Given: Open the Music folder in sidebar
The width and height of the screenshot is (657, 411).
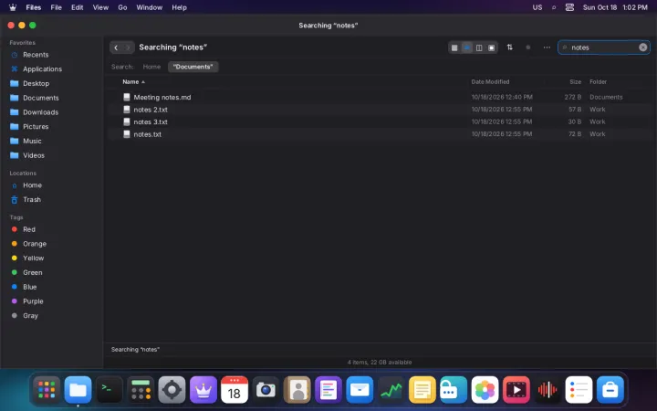Looking at the screenshot, I should click(51, 141).
